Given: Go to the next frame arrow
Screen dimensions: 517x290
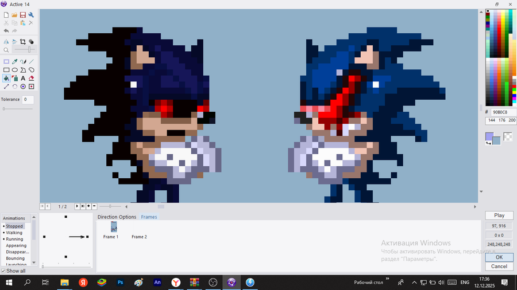Looking at the screenshot, I should tap(77, 206).
